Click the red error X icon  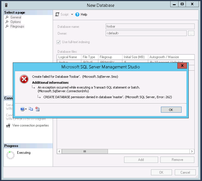point(24,79)
